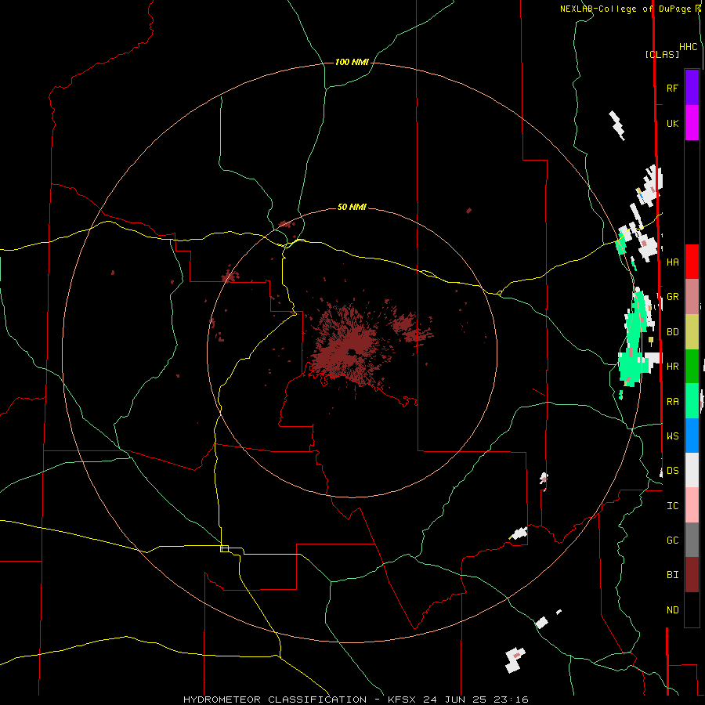Pick the bright green RA legend swatch
This screenshot has width=705, height=705.
(692, 401)
